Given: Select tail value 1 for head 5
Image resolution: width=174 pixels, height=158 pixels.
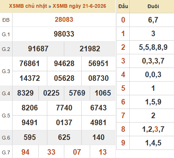Looking at the screenshot, I should [153, 88].
